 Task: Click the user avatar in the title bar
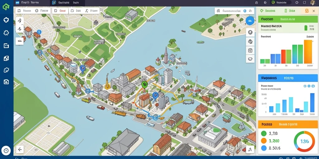click(x=313, y=2)
